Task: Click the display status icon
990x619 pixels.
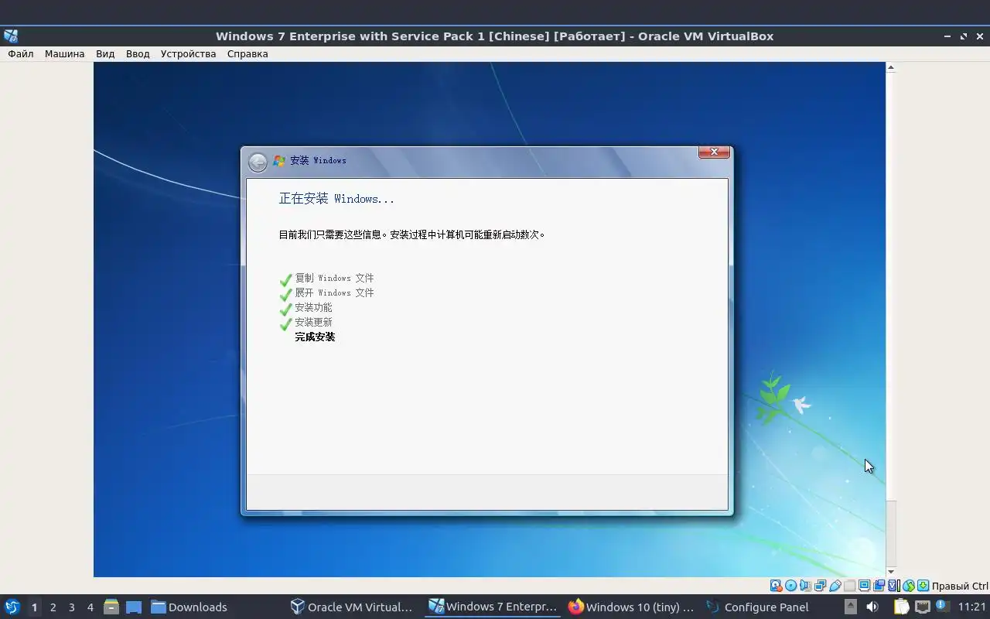Action: tap(864, 586)
